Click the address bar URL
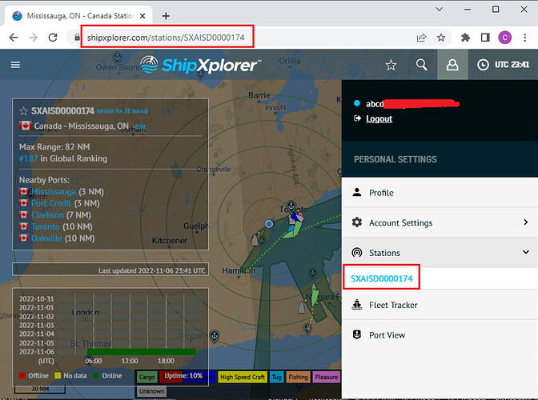 166,38
